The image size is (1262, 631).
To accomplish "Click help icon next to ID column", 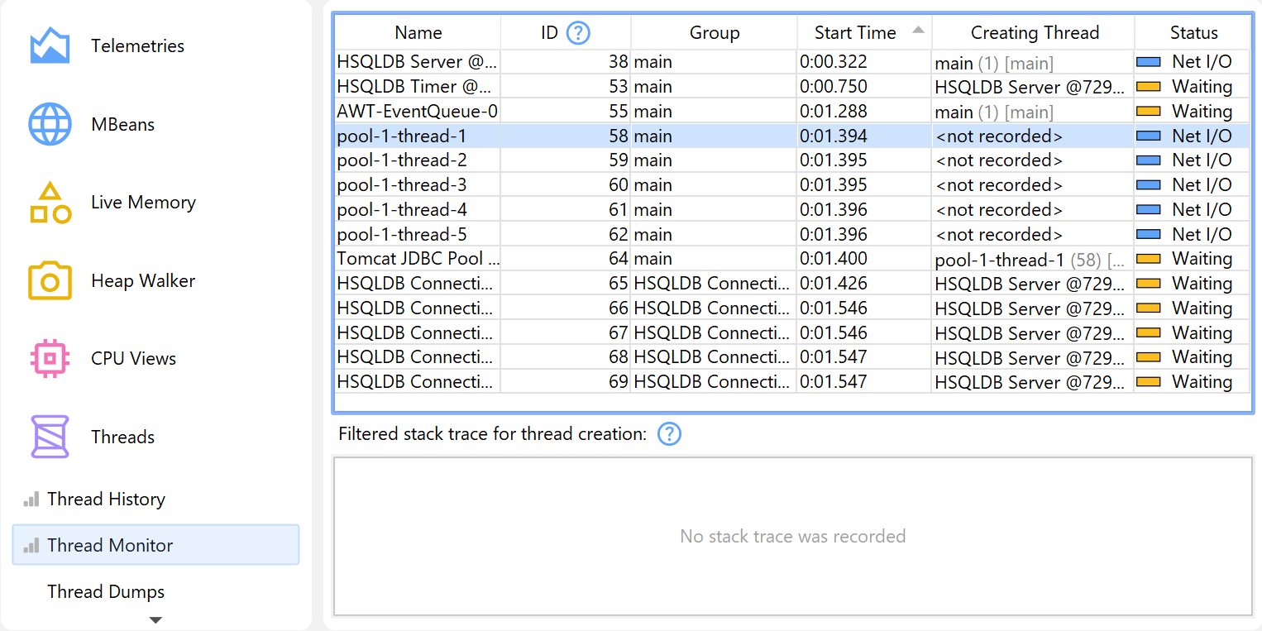I will click(x=578, y=33).
